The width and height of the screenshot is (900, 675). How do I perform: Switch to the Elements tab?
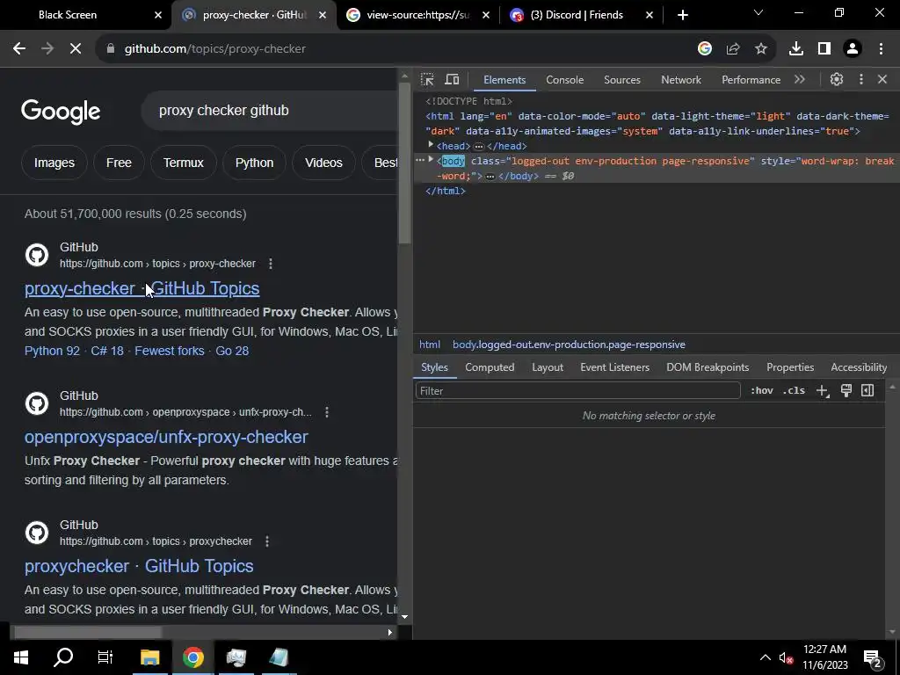coord(504,80)
